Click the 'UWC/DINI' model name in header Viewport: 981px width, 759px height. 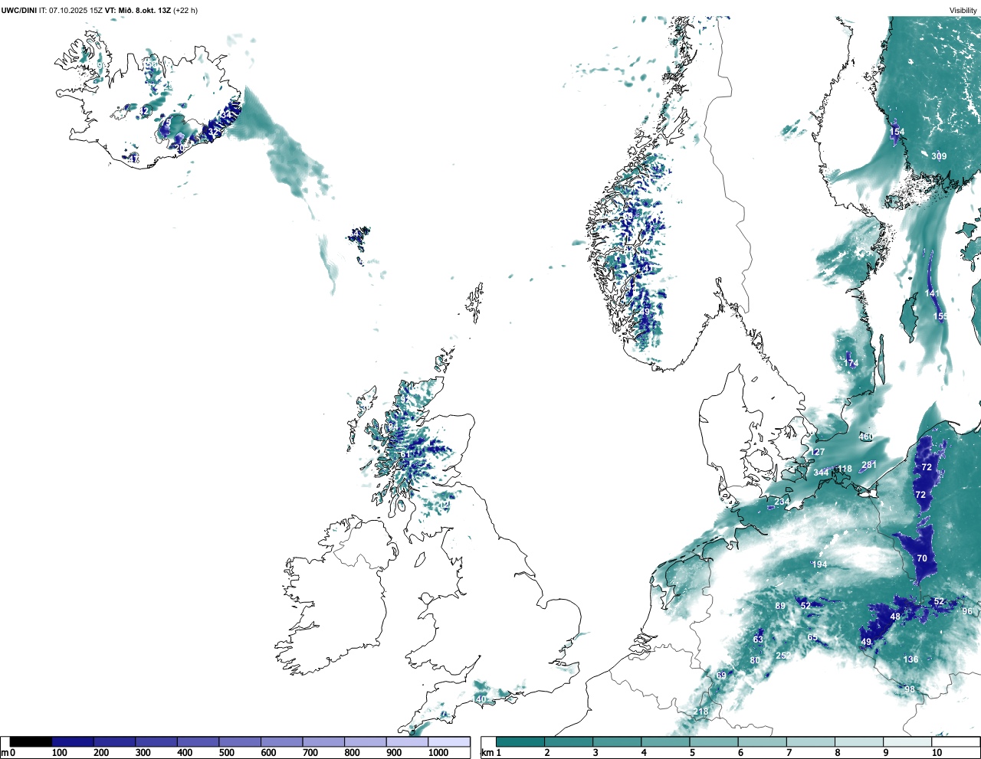click(x=18, y=11)
